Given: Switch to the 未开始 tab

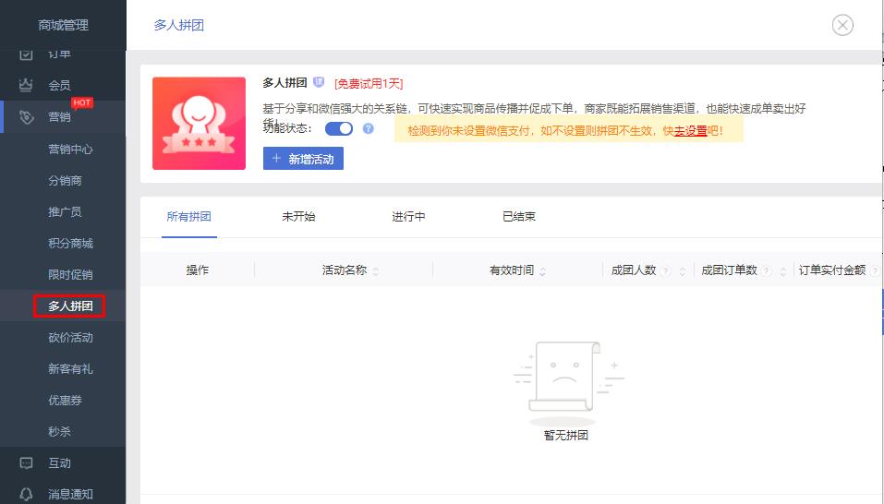Looking at the screenshot, I should tap(298, 217).
